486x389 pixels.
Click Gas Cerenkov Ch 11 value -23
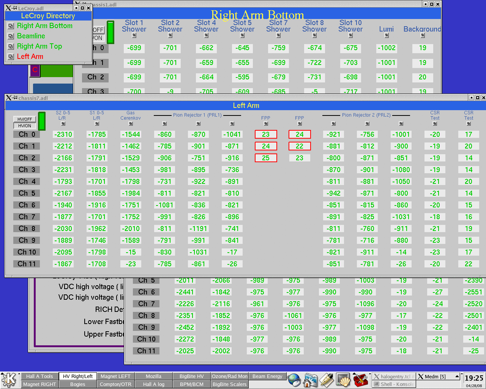131,264
